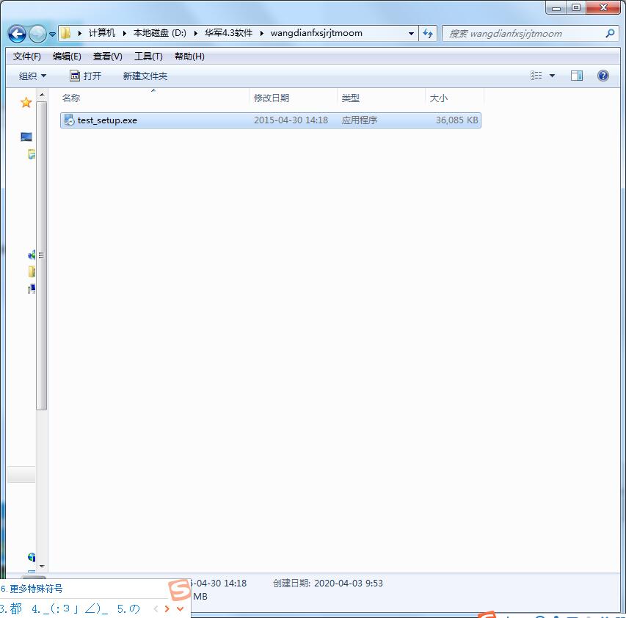Open the address bar history dropdown

click(x=411, y=33)
